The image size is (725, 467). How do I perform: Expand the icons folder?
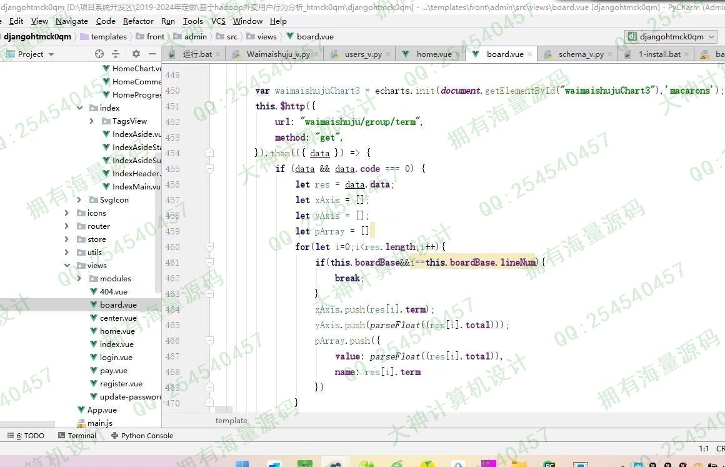pyautogui.click(x=67, y=213)
